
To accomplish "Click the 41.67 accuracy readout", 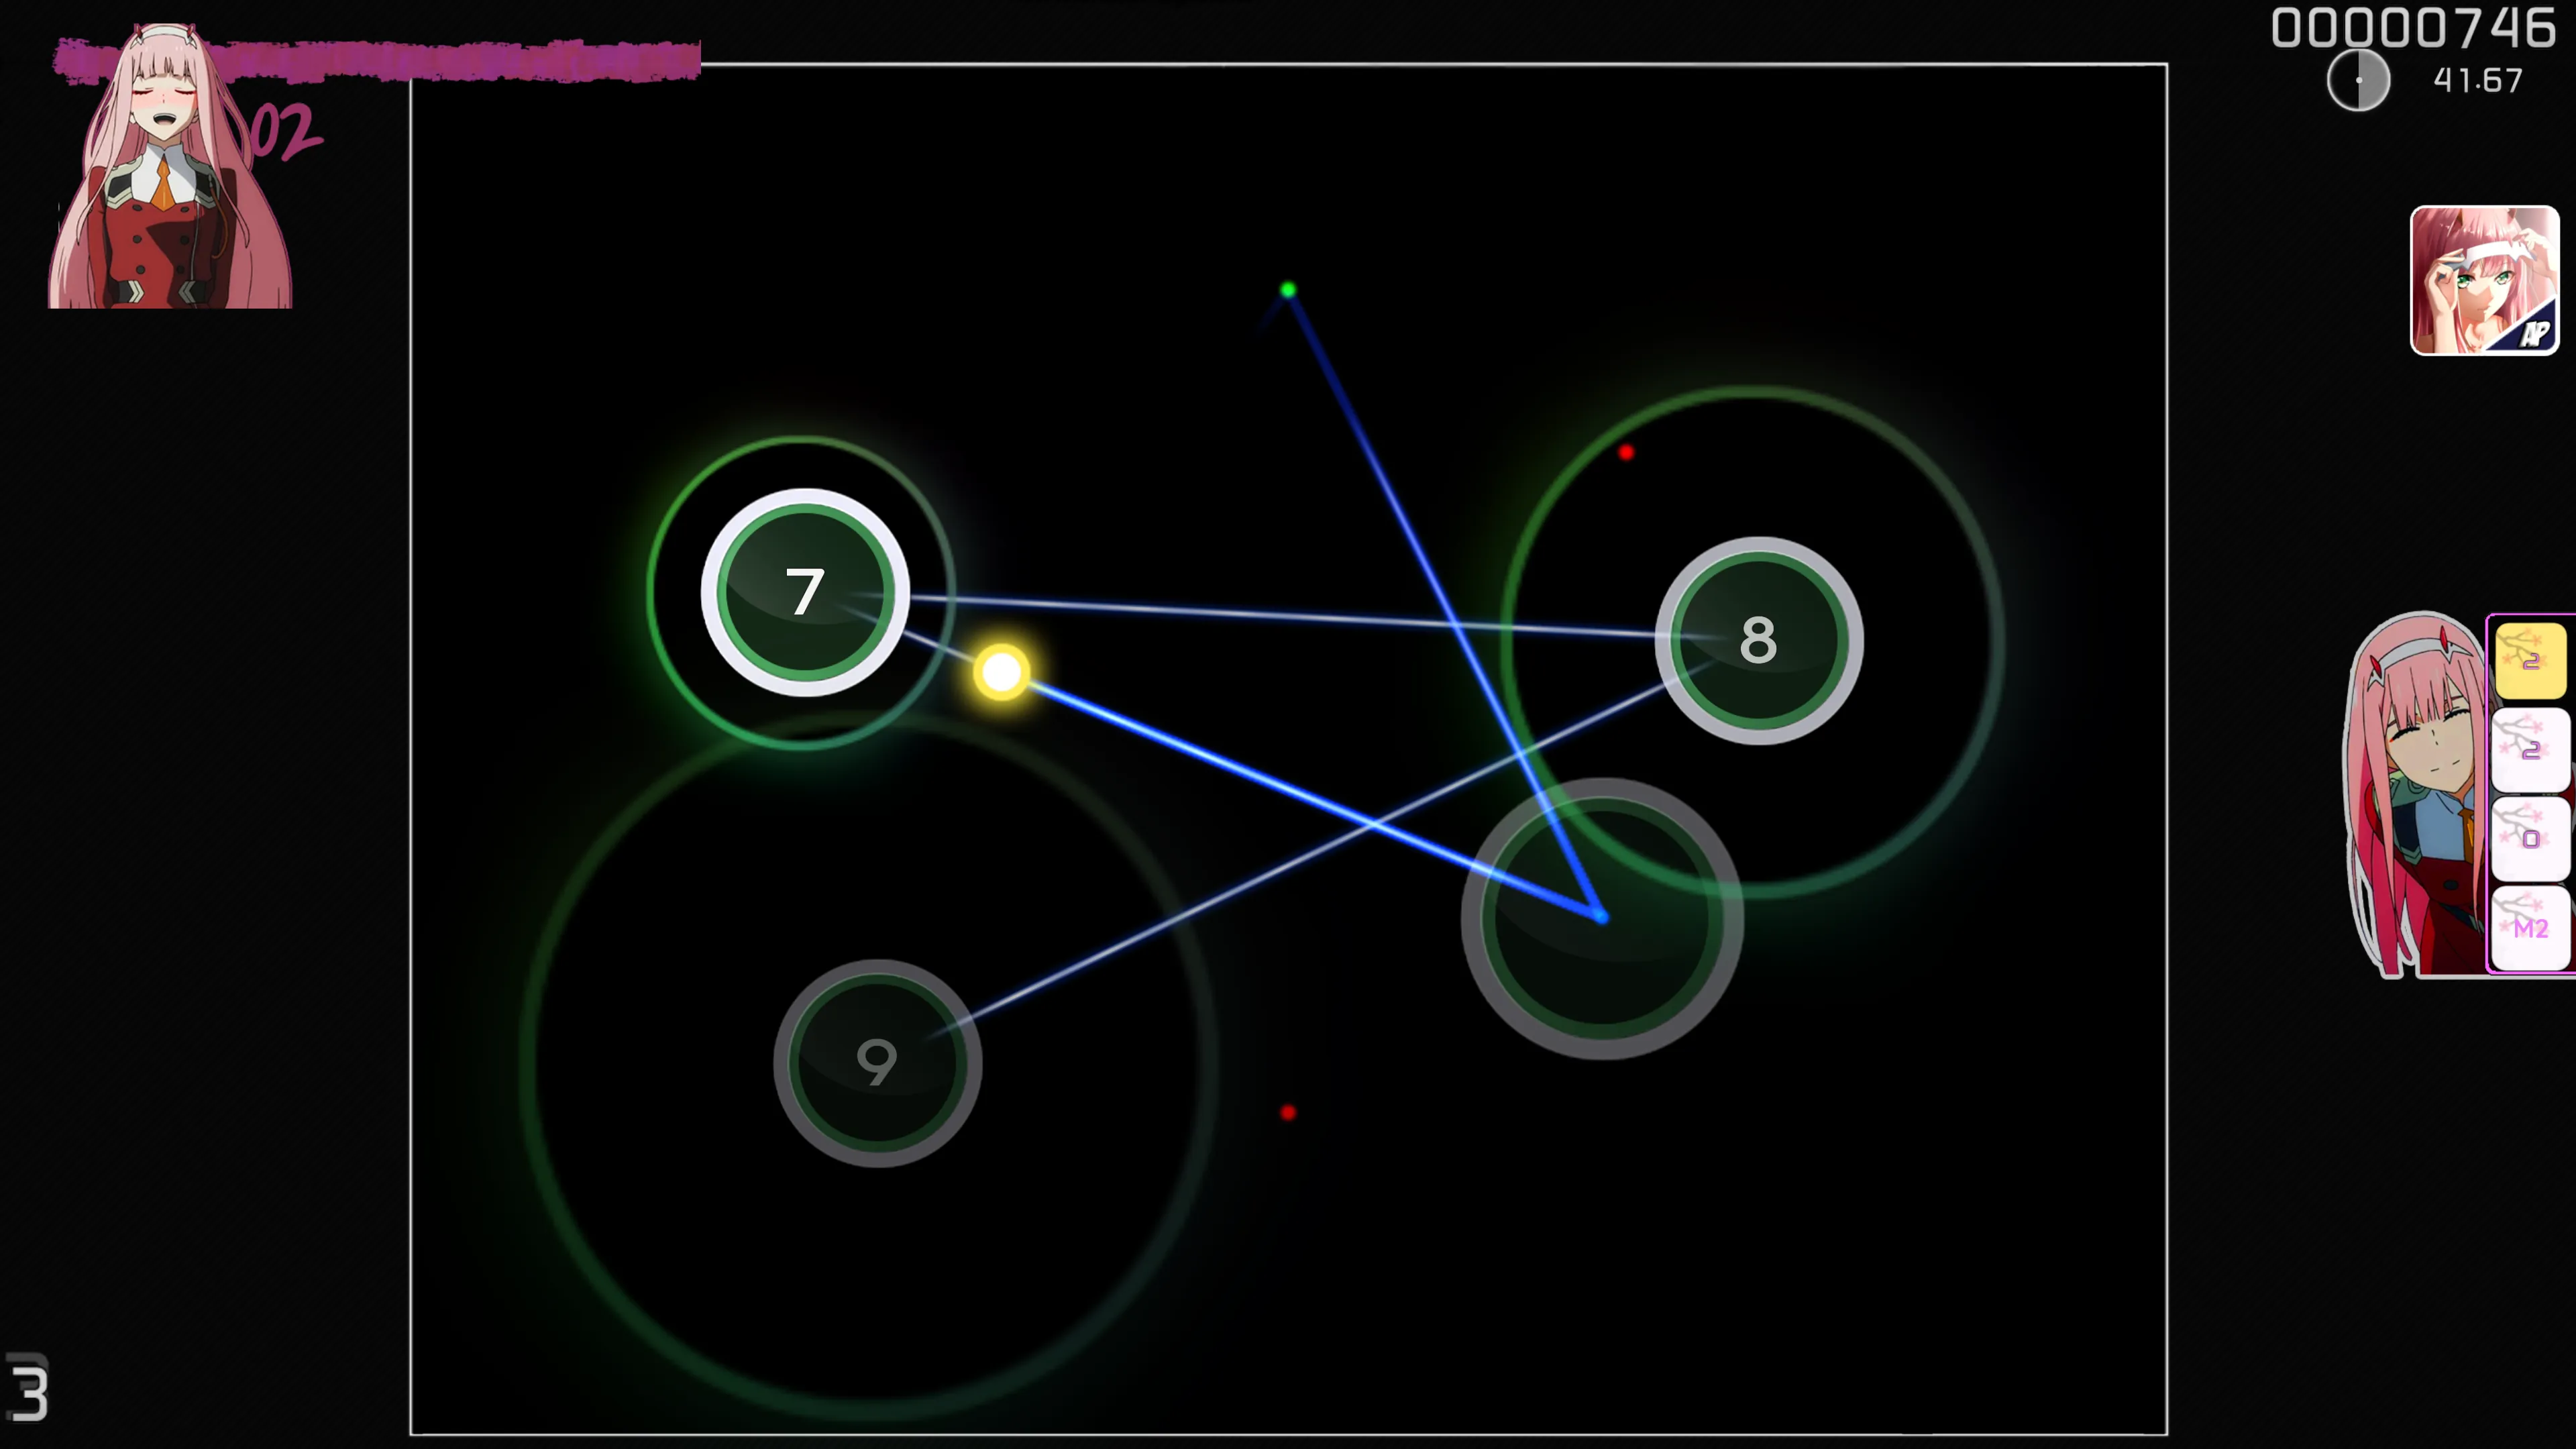I will click(2478, 80).
